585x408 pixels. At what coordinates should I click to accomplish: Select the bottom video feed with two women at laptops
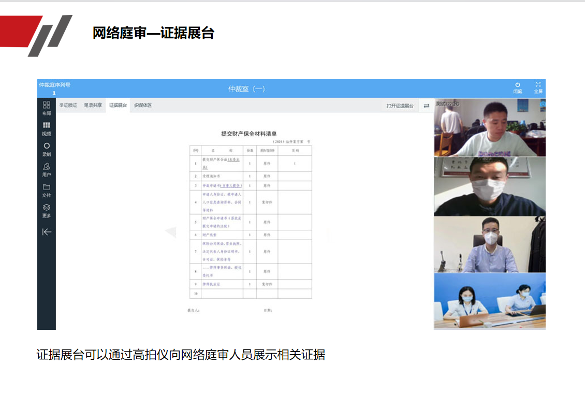coord(490,301)
